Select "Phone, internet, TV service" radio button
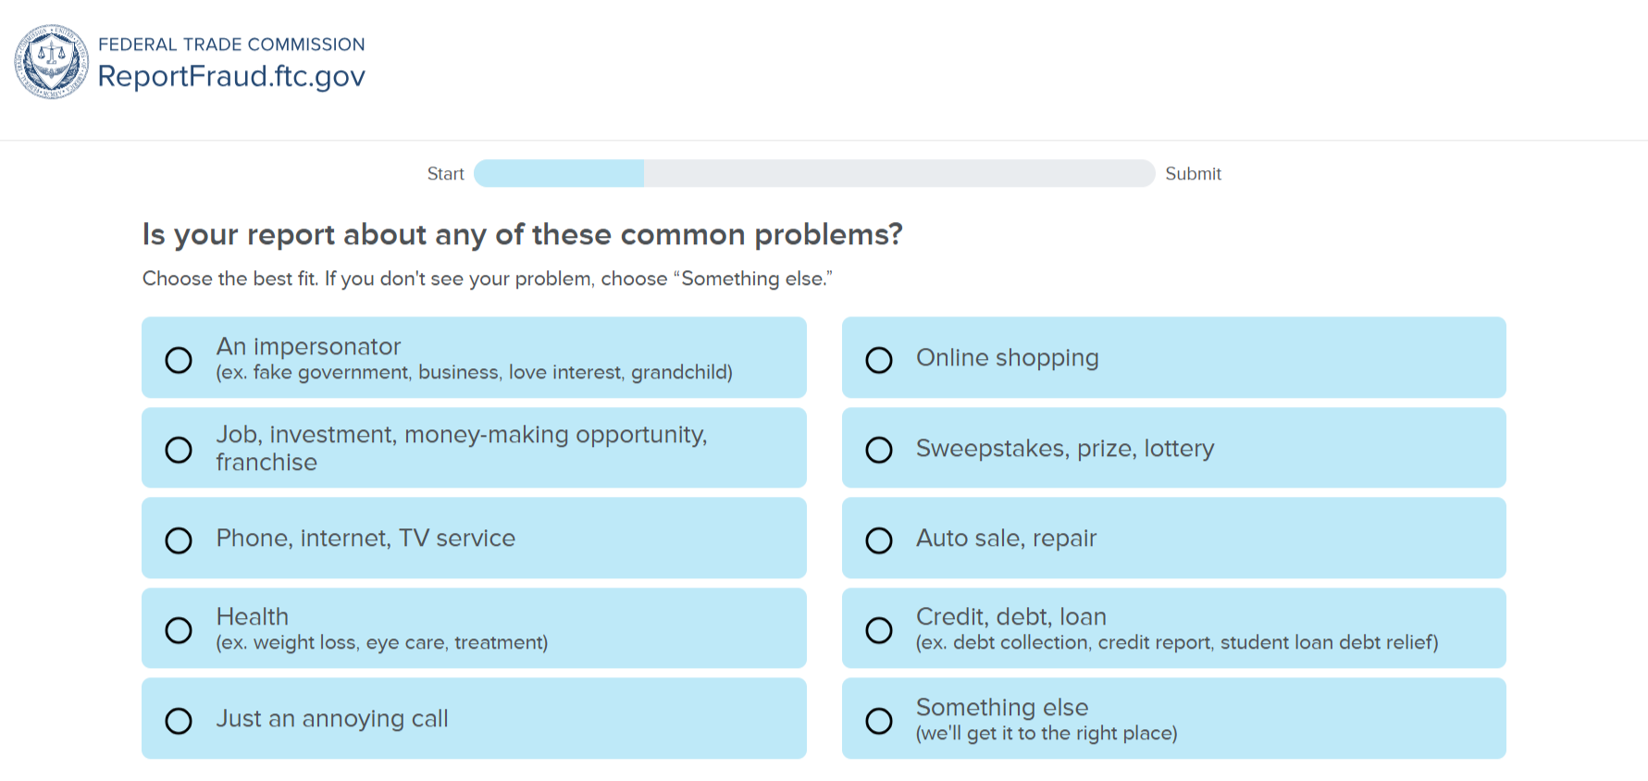The image size is (1648, 781). point(179,539)
